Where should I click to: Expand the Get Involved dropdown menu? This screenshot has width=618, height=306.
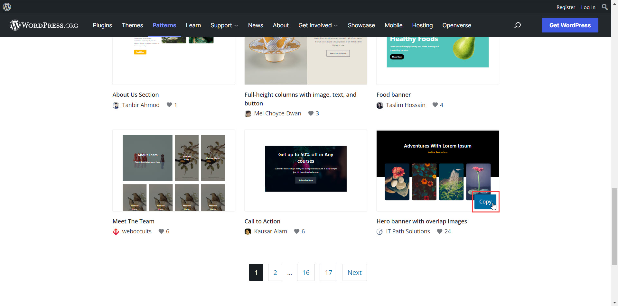pos(318,25)
